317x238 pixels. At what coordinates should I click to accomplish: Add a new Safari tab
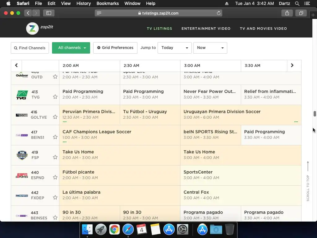coord(313,15)
